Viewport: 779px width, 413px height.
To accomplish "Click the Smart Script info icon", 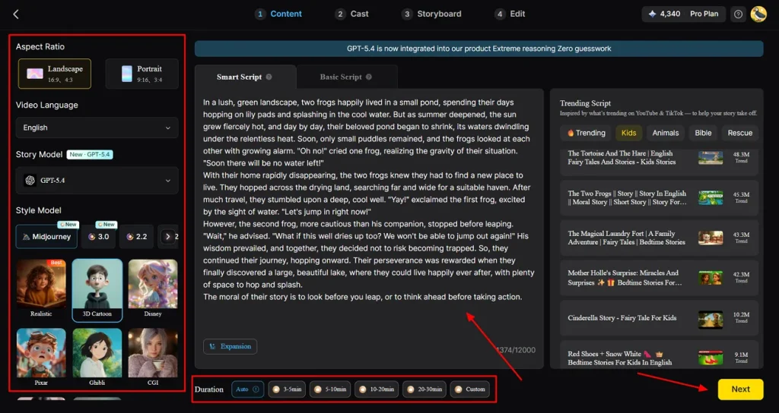I will (269, 77).
